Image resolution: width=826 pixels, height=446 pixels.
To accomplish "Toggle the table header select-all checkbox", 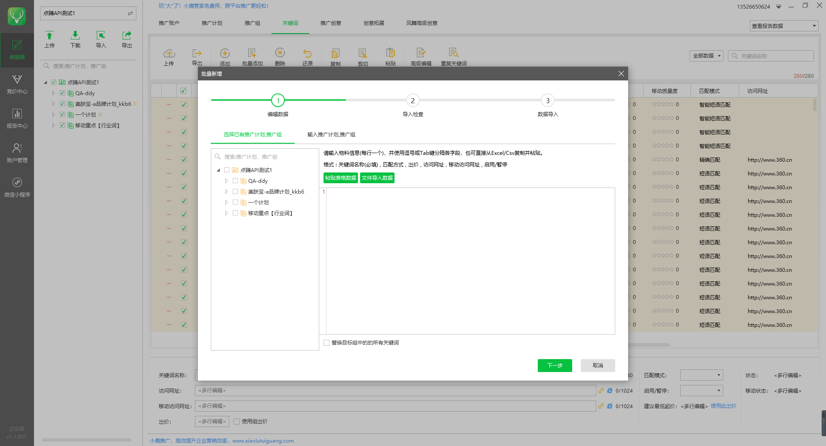I will pyautogui.click(x=183, y=91).
